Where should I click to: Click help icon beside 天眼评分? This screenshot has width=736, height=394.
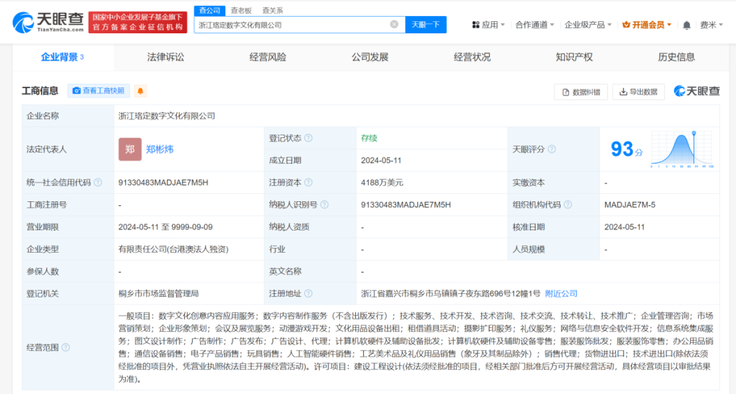(551, 149)
